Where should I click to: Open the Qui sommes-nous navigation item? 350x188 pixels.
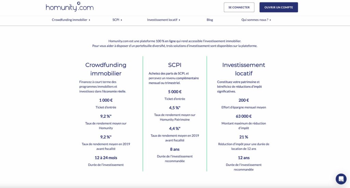pyautogui.click(x=255, y=20)
